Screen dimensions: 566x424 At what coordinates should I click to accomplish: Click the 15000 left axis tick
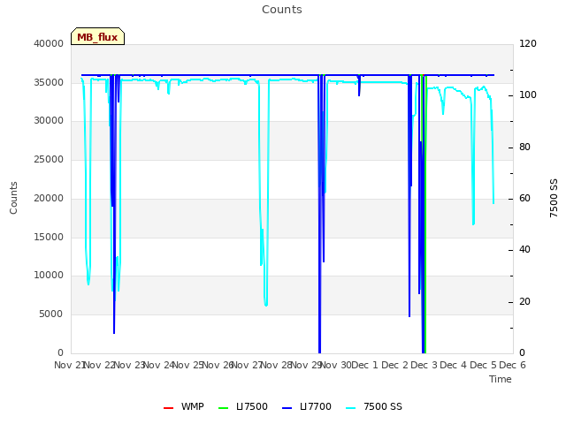pos(49,238)
